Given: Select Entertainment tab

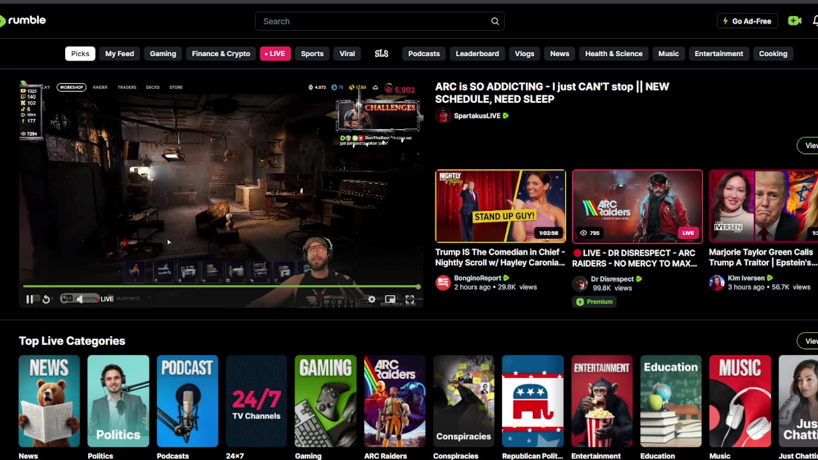Looking at the screenshot, I should tap(719, 54).
